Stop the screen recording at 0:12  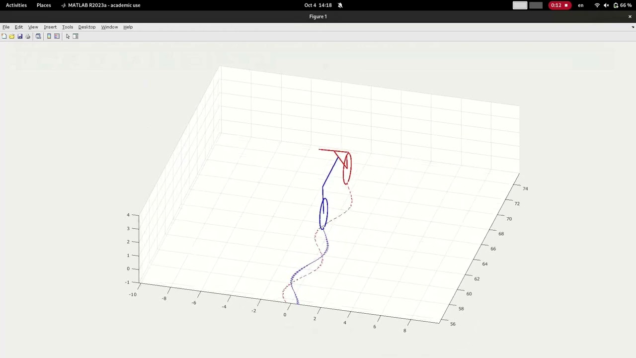[559, 5]
